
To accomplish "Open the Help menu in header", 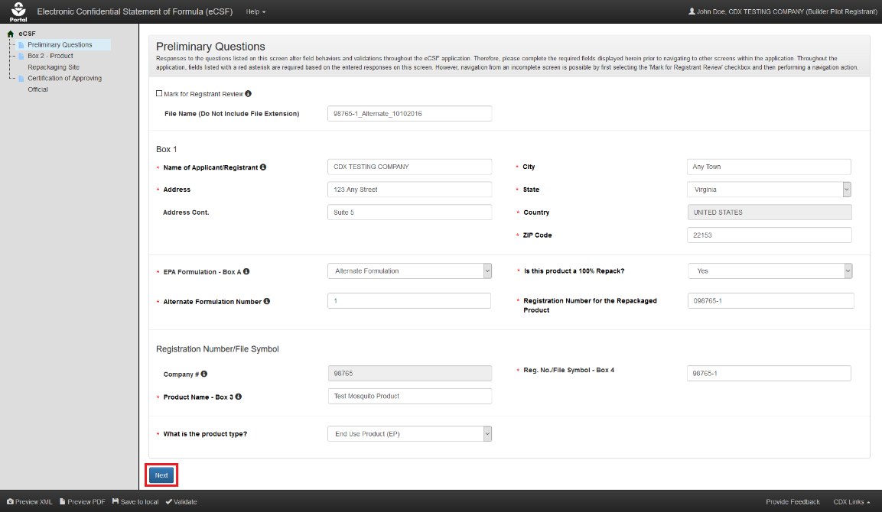I will [256, 11].
